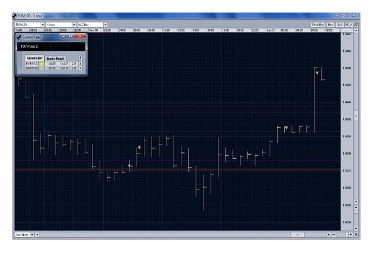Click the F button in Current Rates
The height and width of the screenshot is (264, 373).
tap(81, 58)
